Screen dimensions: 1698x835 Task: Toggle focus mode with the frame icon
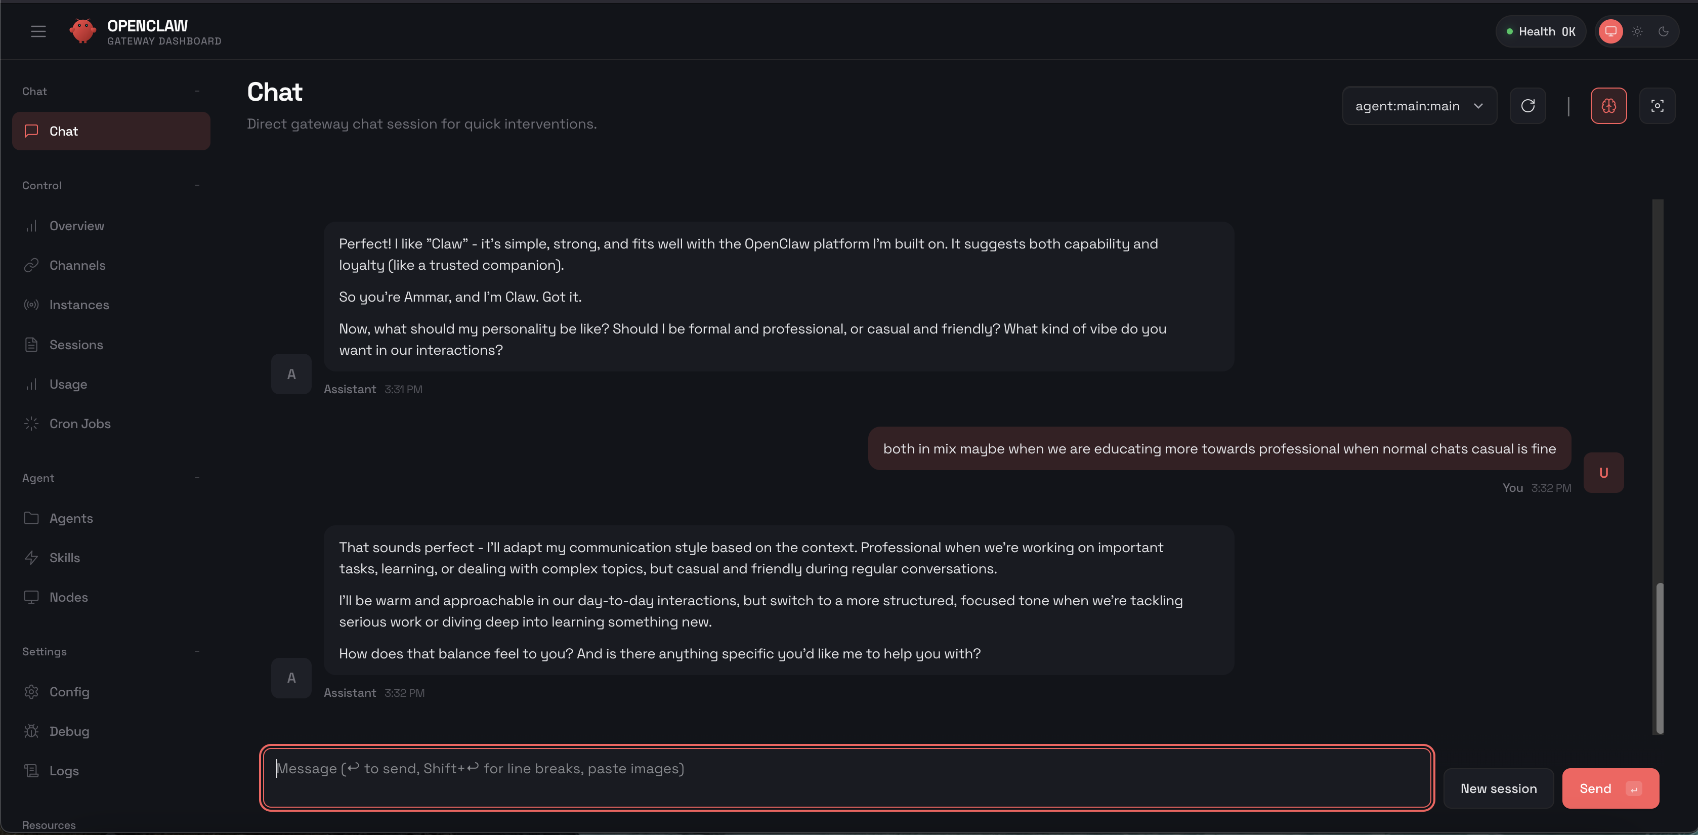tap(1657, 106)
